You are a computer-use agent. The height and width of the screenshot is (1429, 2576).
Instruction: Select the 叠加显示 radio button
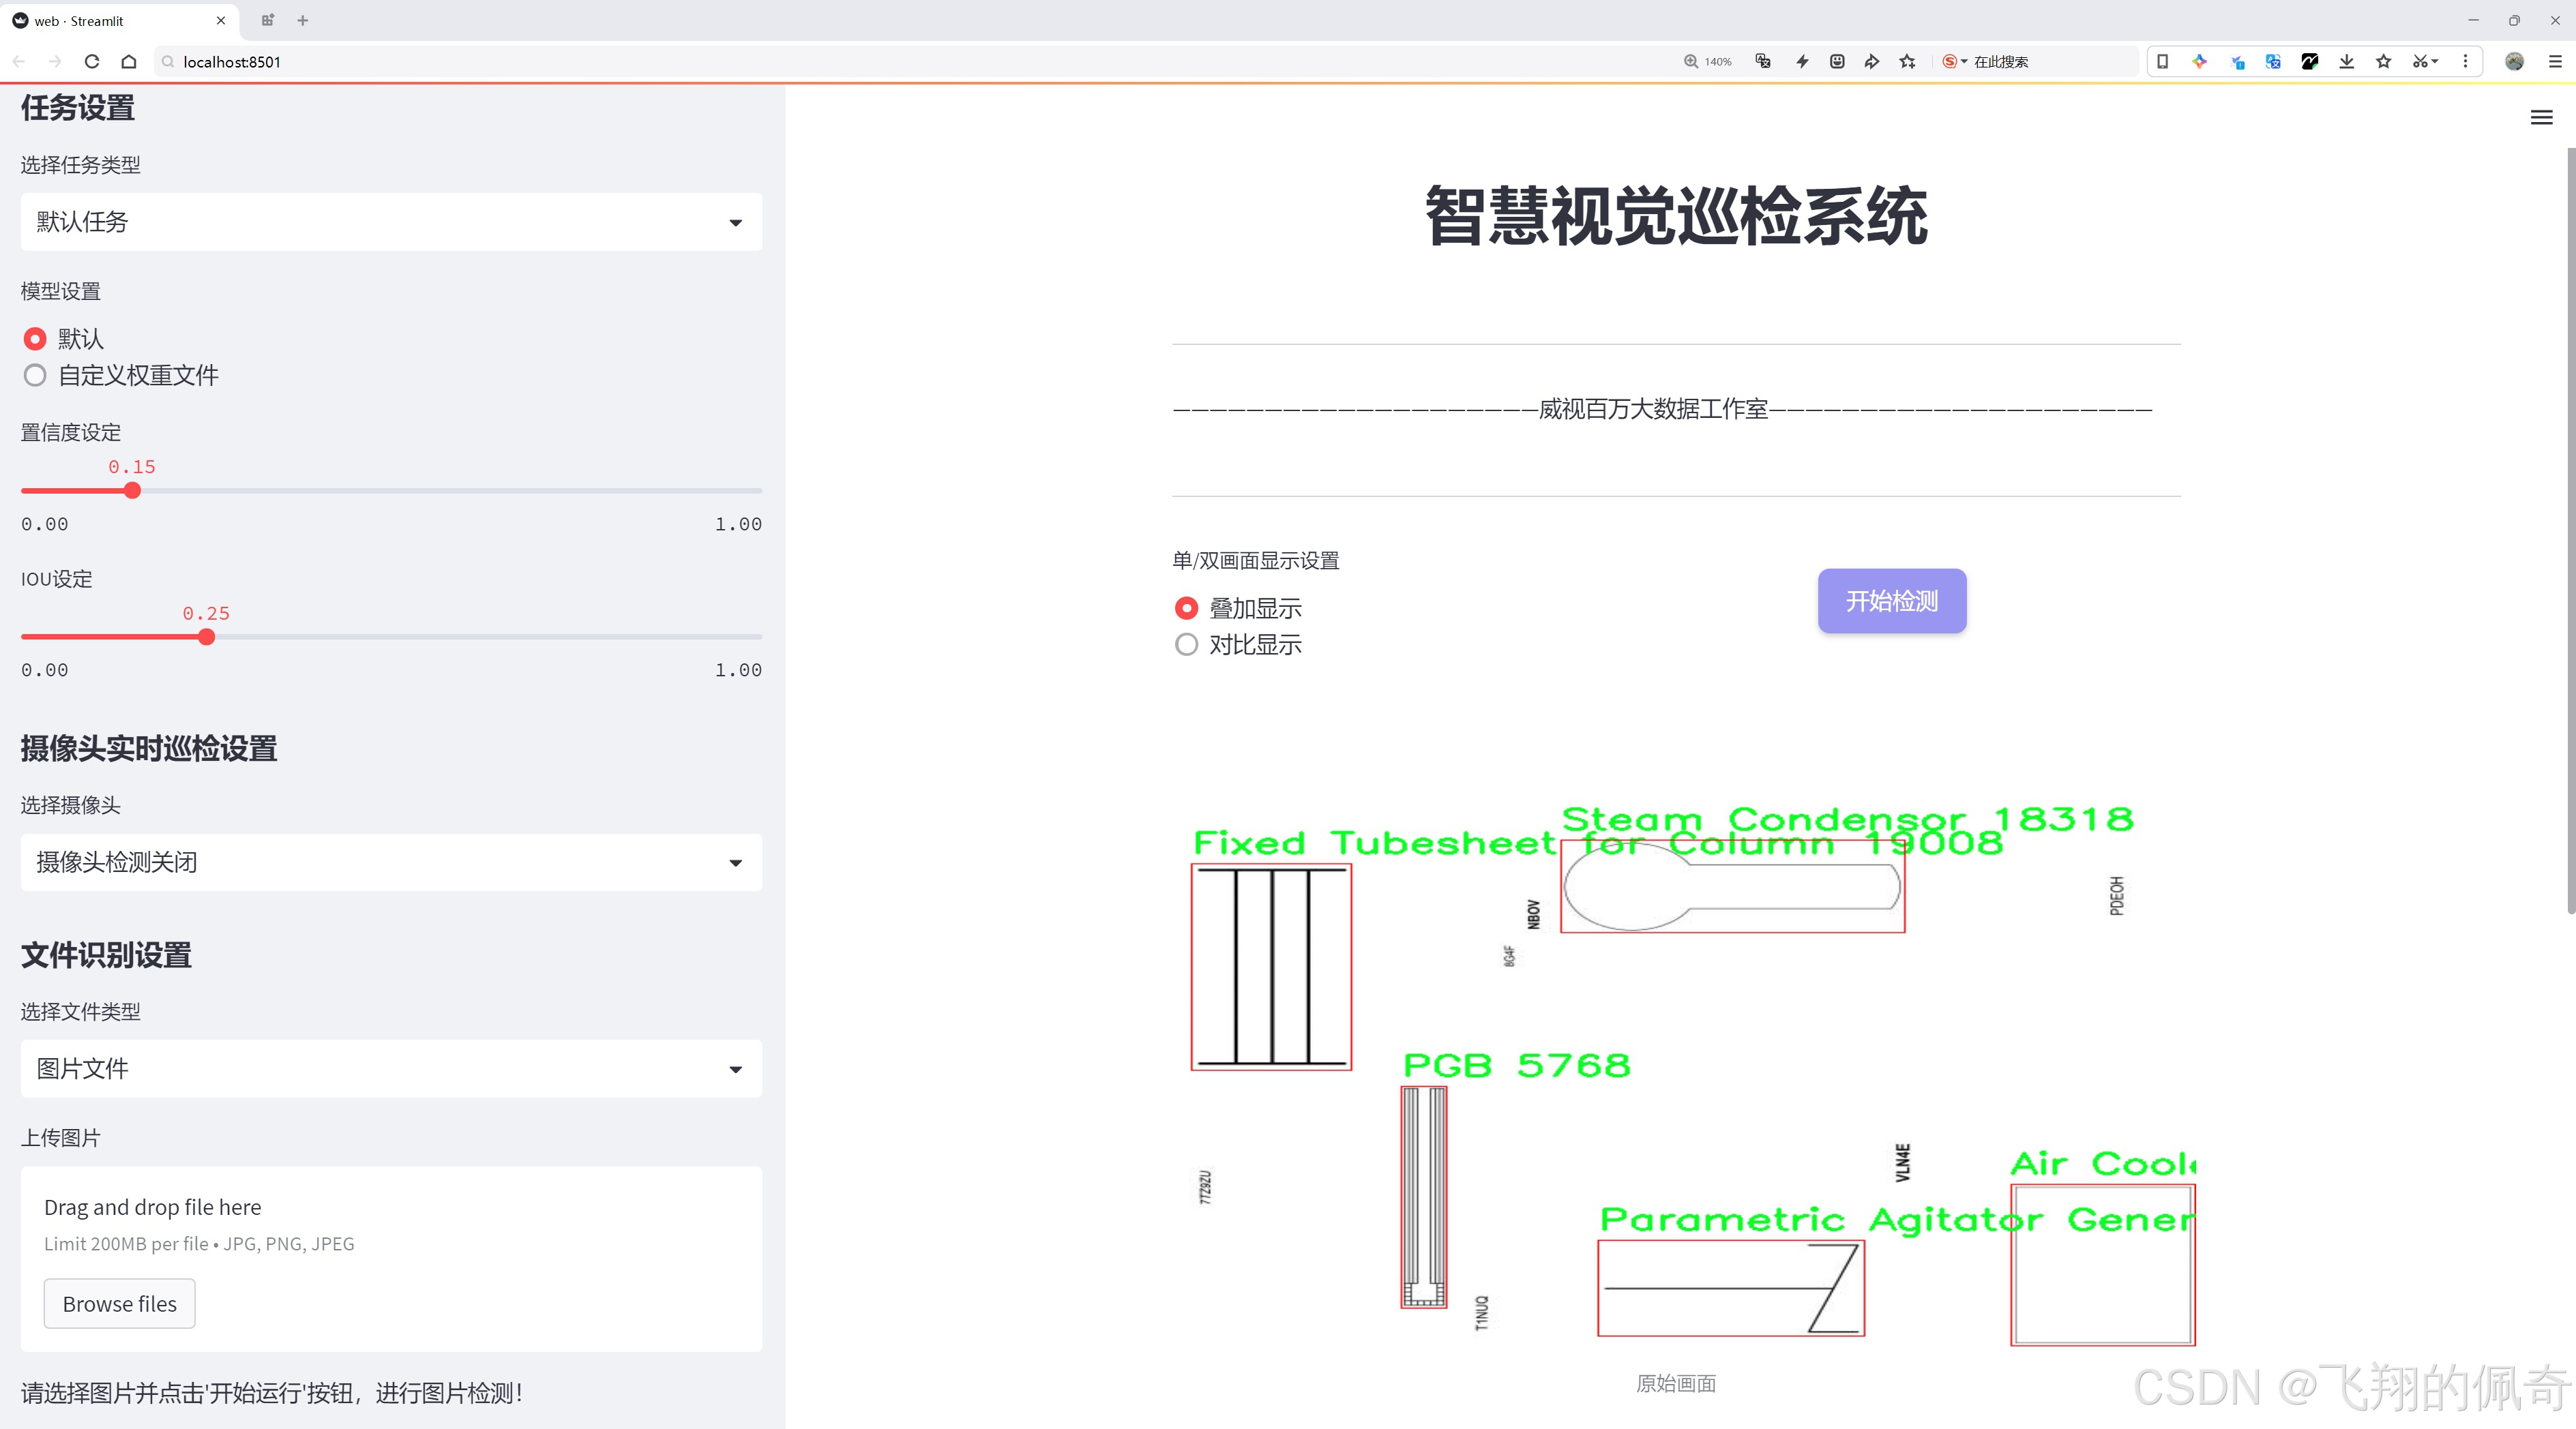click(x=1186, y=607)
